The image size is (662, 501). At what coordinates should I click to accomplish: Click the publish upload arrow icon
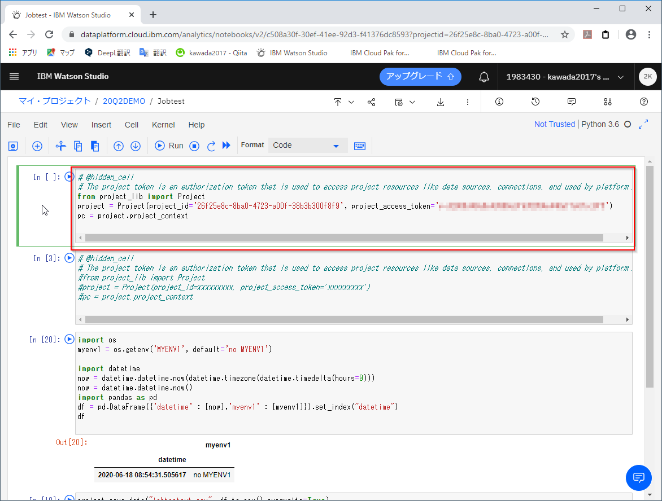(338, 102)
